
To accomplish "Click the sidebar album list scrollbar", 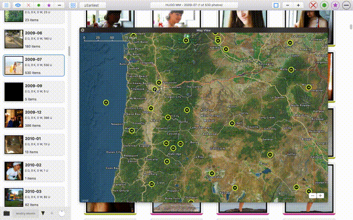I will 69,51.
